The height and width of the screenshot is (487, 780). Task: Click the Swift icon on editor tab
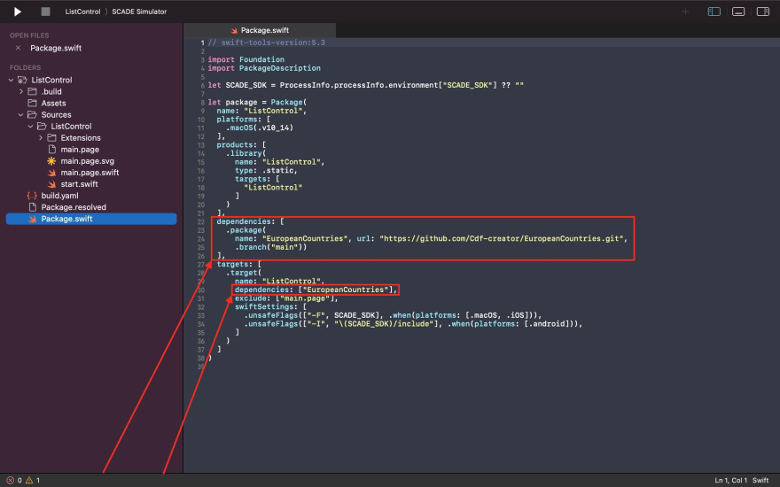(234, 30)
